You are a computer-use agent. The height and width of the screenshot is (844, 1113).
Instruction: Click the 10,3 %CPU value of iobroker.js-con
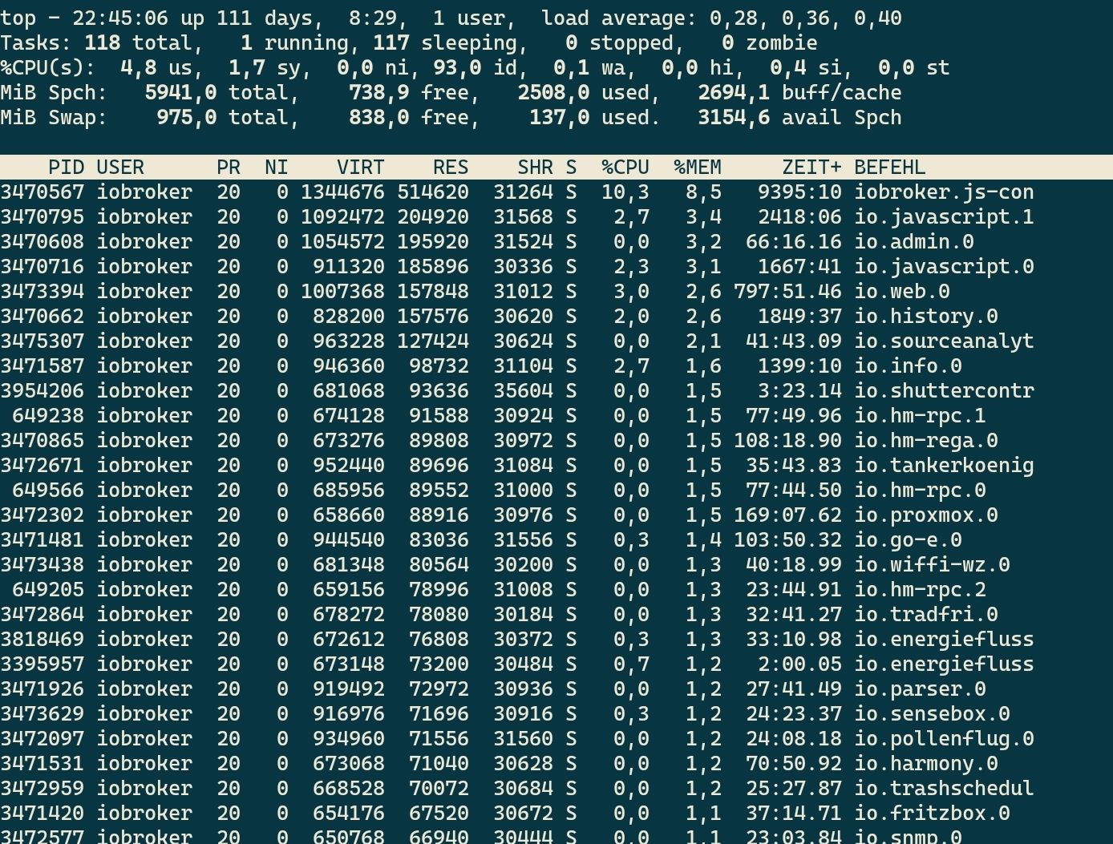coord(625,192)
